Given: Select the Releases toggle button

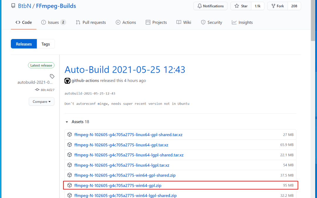Looking at the screenshot, I should pos(24,44).
